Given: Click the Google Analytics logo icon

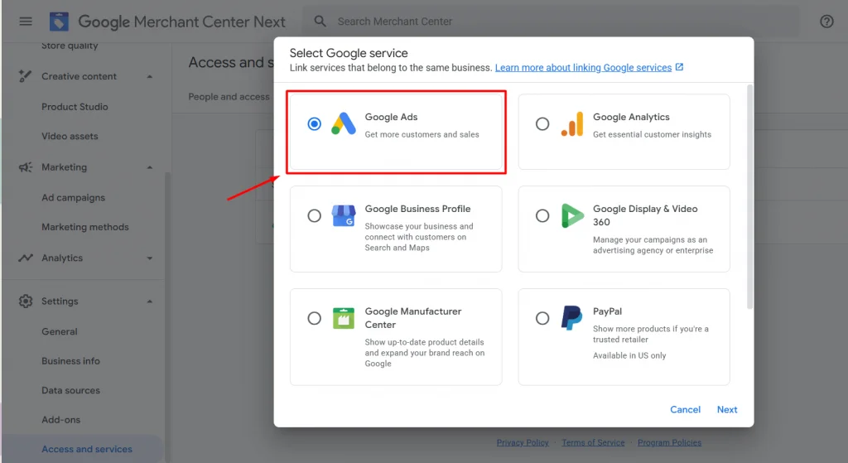Looking at the screenshot, I should coord(572,124).
